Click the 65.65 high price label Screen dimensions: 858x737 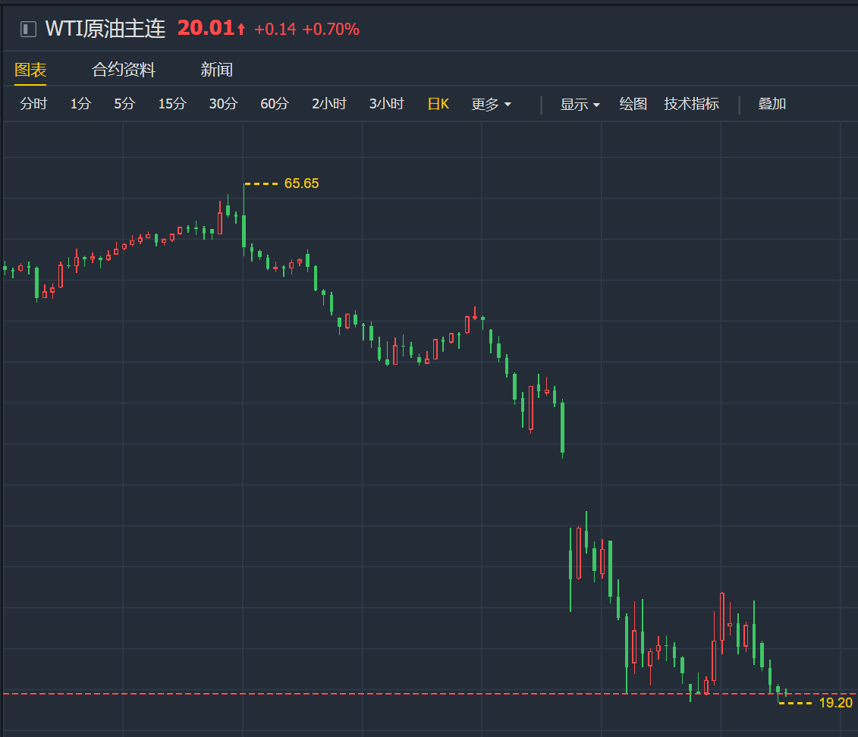point(301,183)
